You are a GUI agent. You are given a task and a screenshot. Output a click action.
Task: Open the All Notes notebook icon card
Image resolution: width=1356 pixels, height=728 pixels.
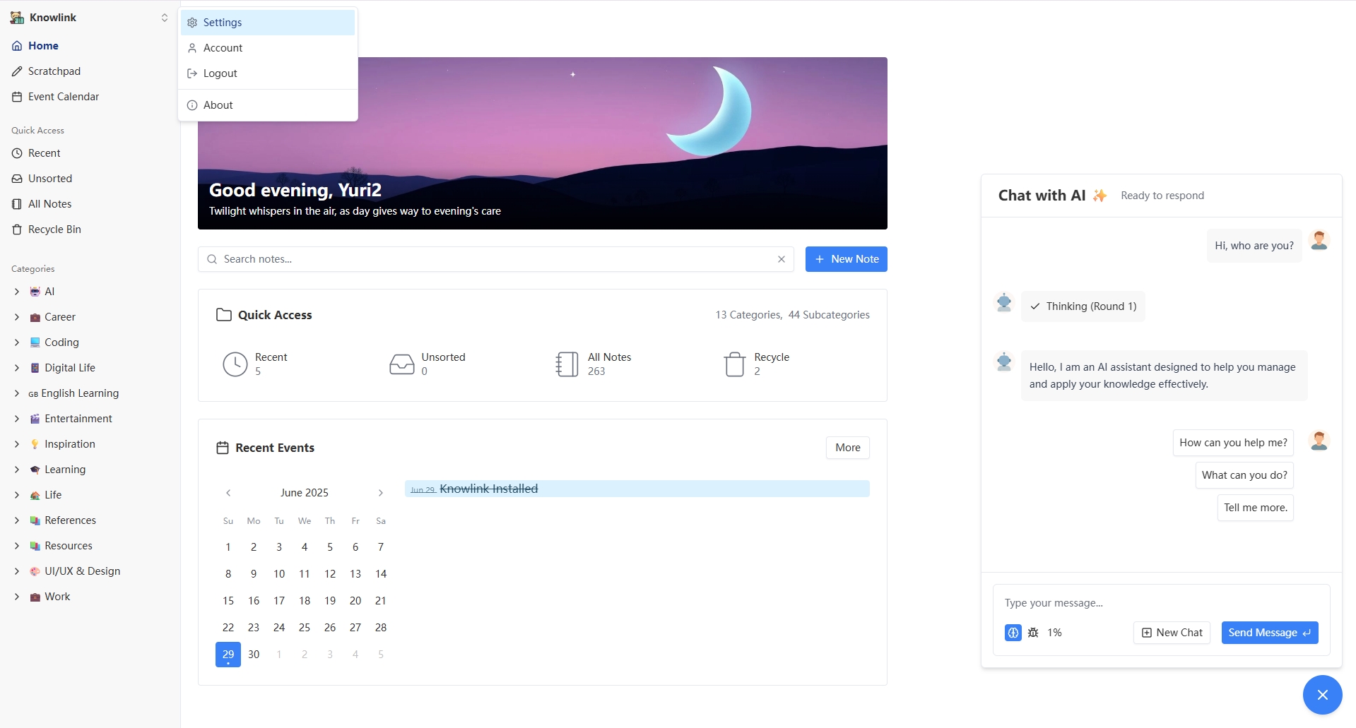pos(567,364)
